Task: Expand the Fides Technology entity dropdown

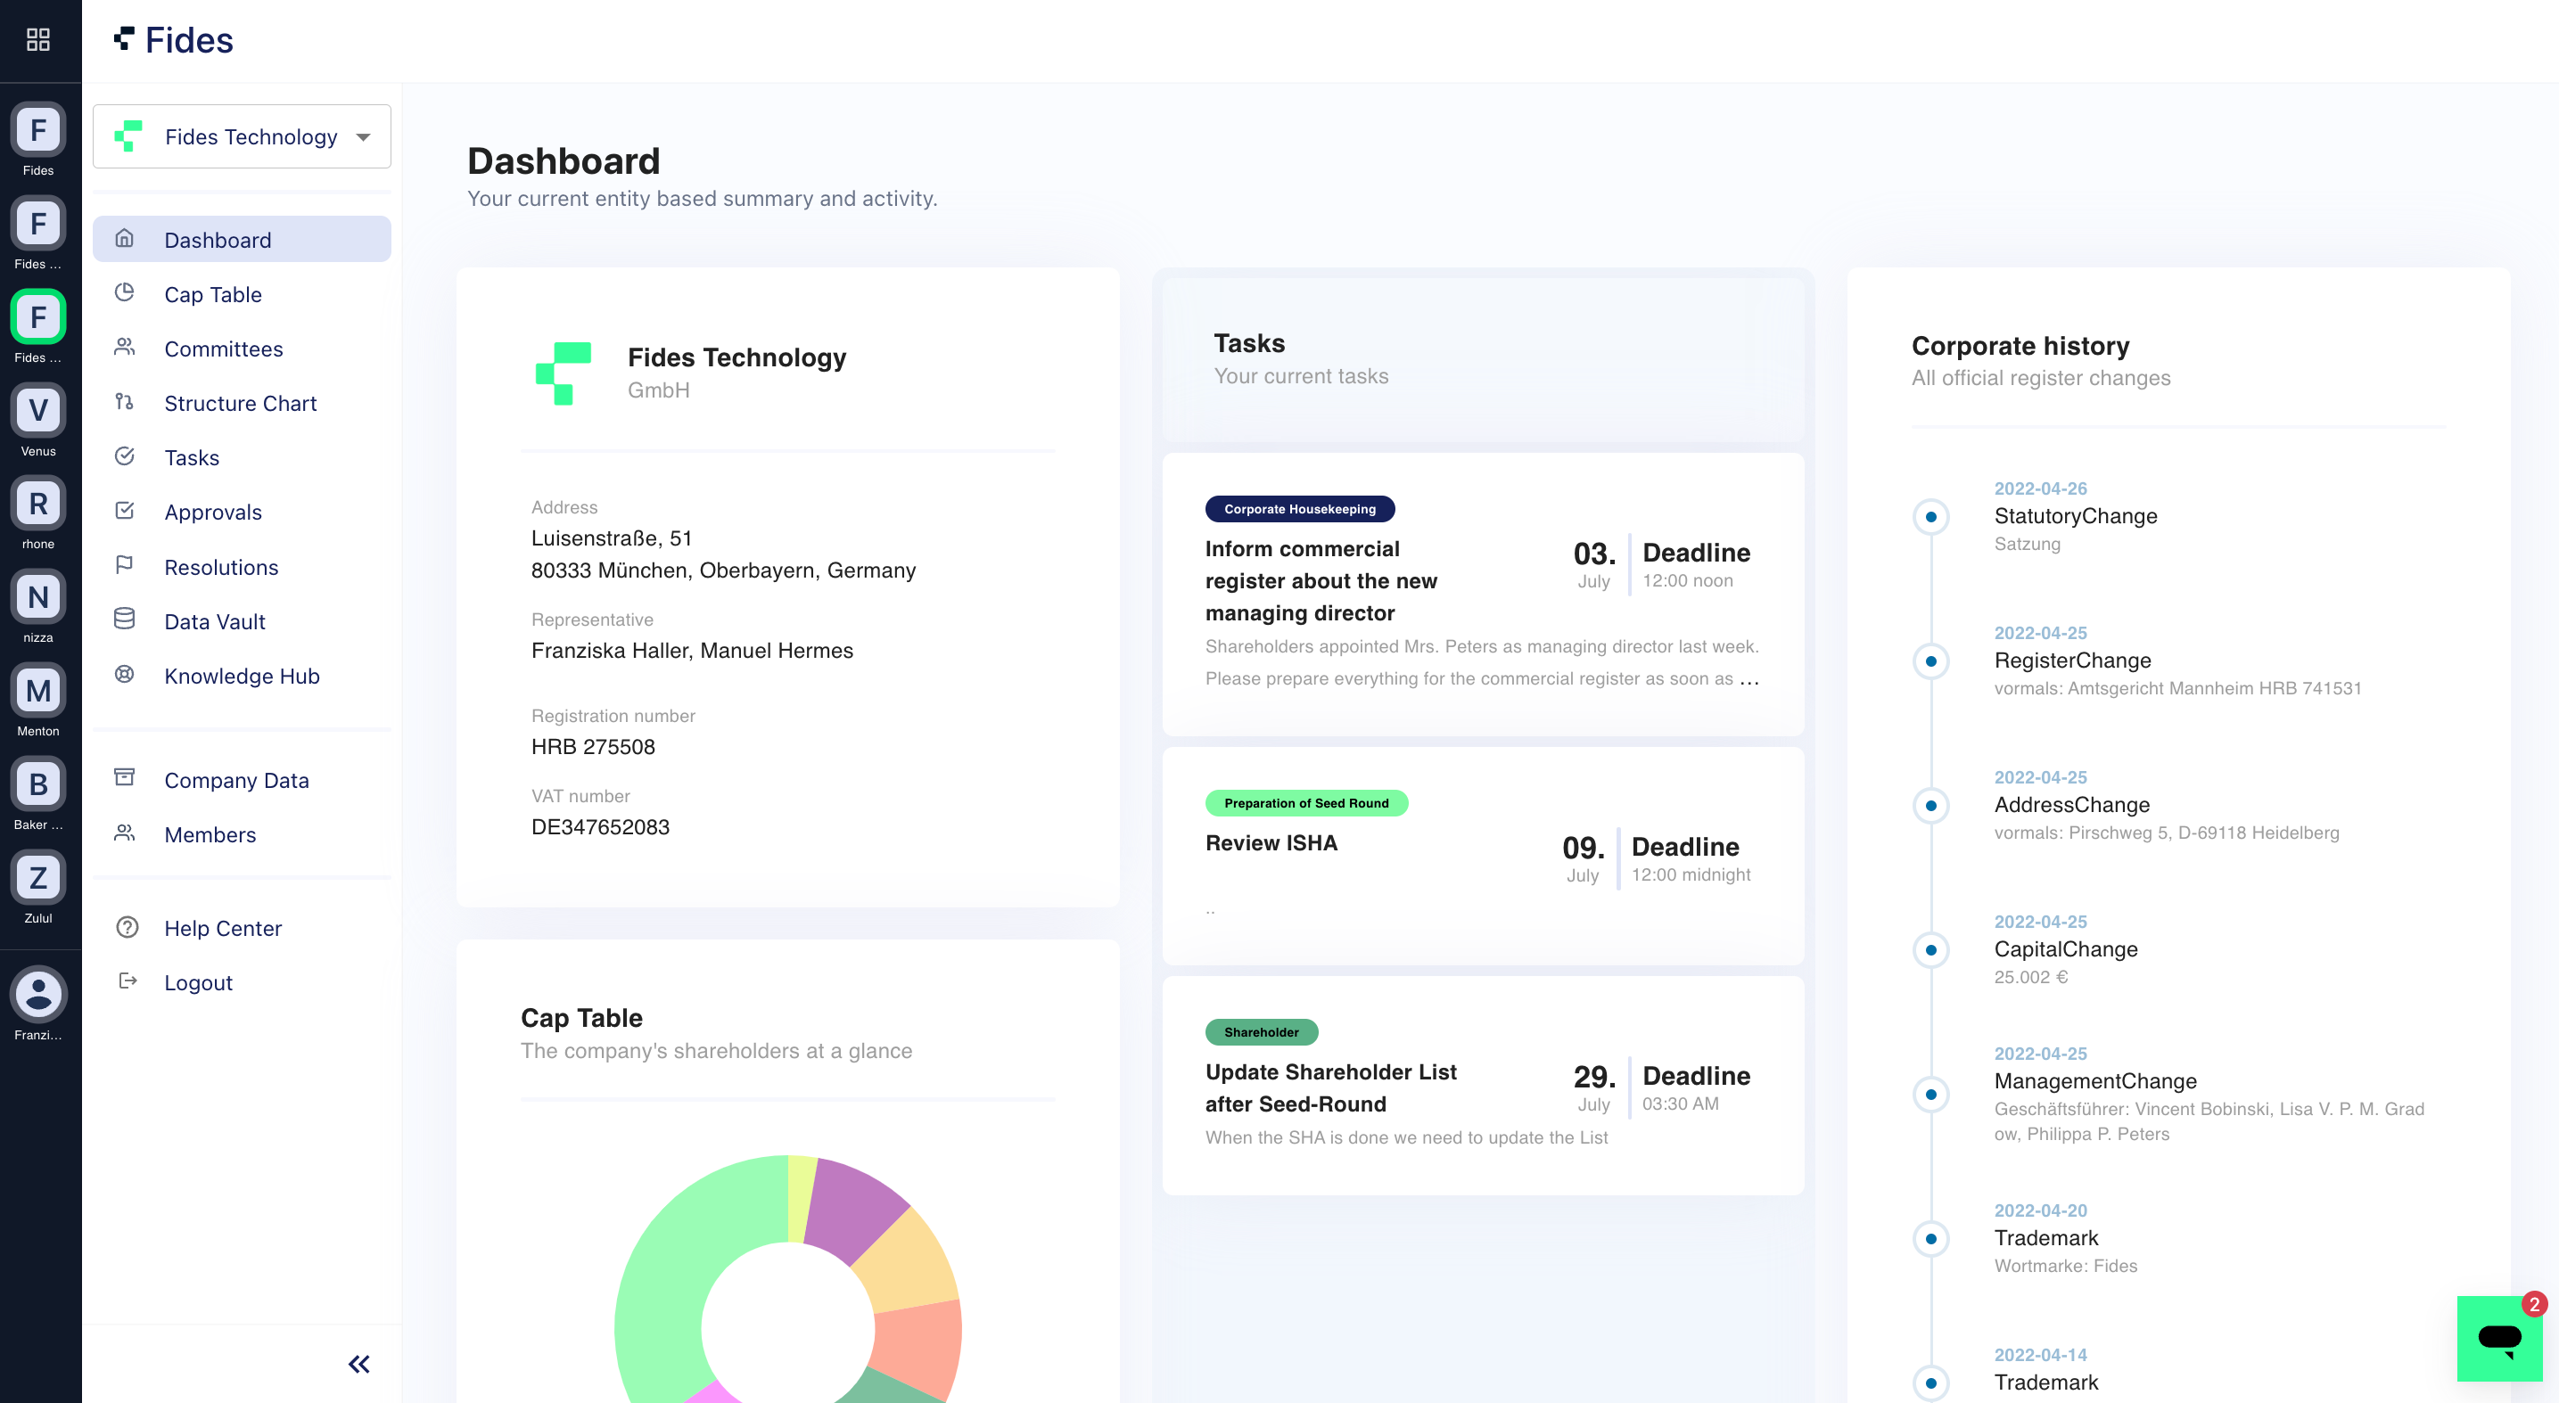Action: coord(363,137)
